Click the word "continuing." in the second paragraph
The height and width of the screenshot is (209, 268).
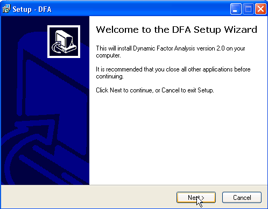click(110, 76)
